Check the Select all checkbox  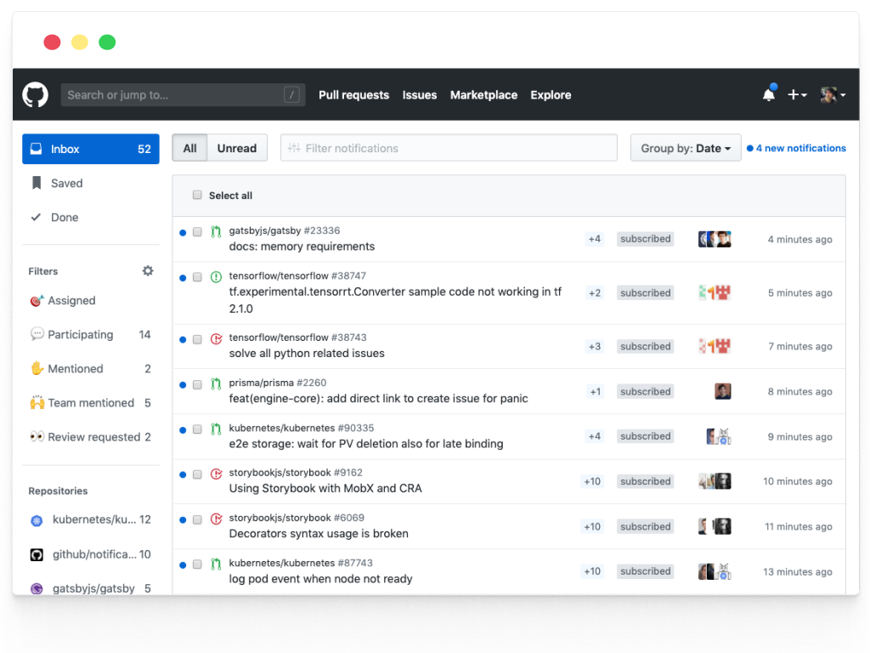[x=197, y=195]
